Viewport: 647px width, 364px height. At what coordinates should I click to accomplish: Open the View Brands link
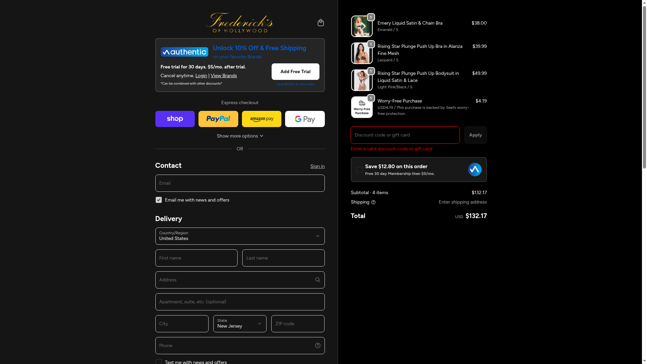(x=223, y=75)
